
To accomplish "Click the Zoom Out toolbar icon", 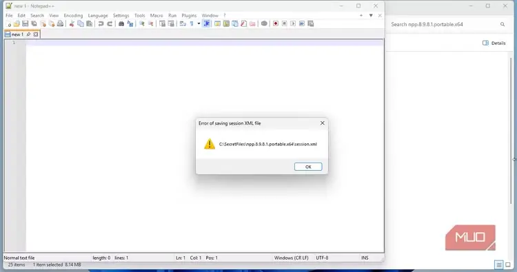I will click(151, 23).
